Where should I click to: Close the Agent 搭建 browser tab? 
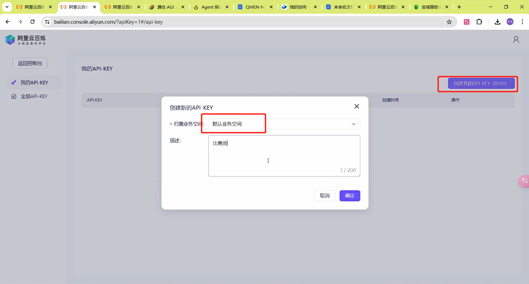point(227,7)
